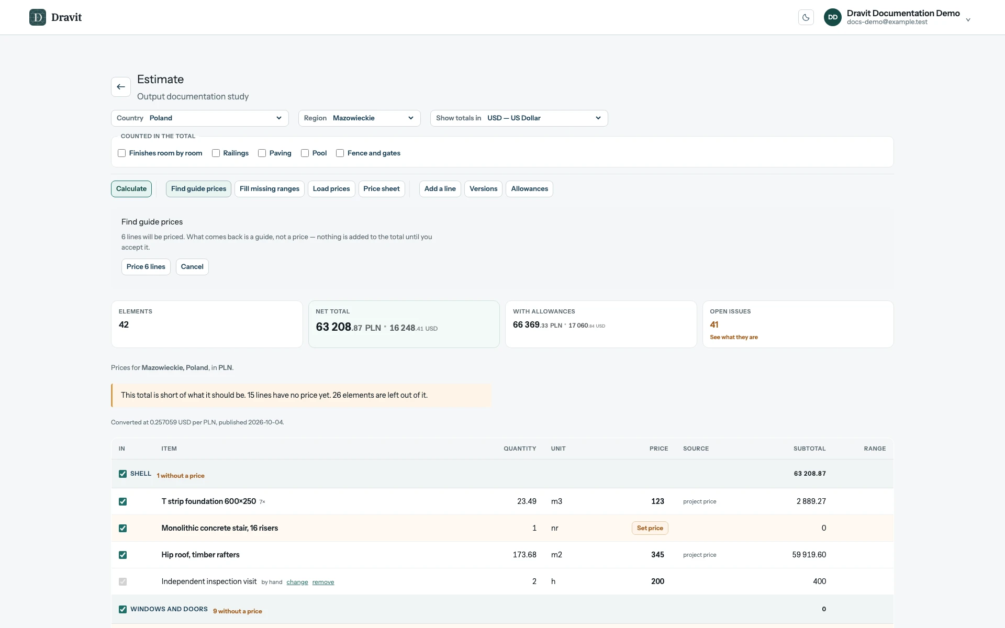Check the Paving option
The width and height of the screenshot is (1005, 628).
pyautogui.click(x=262, y=153)
